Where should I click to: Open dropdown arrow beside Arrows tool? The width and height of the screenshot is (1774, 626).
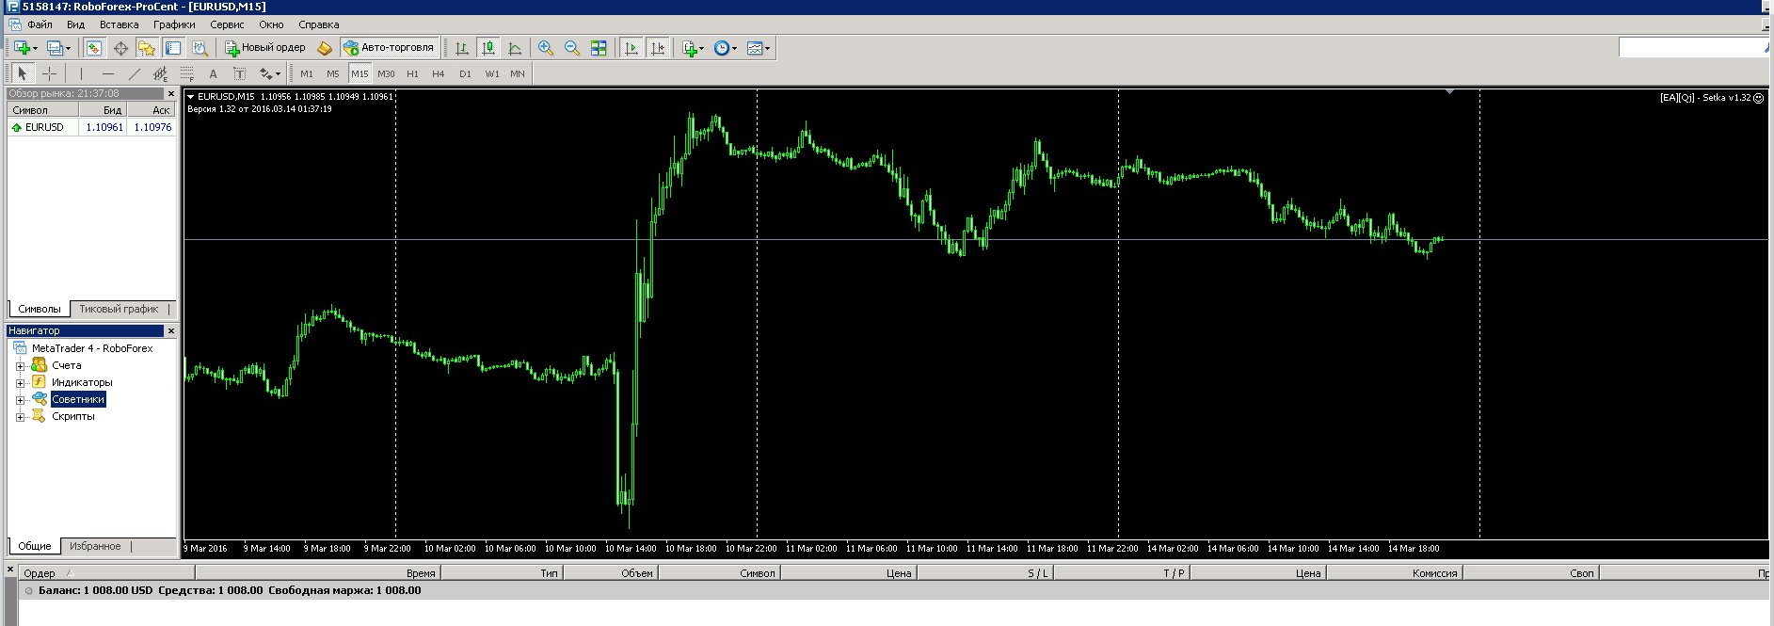279,73
